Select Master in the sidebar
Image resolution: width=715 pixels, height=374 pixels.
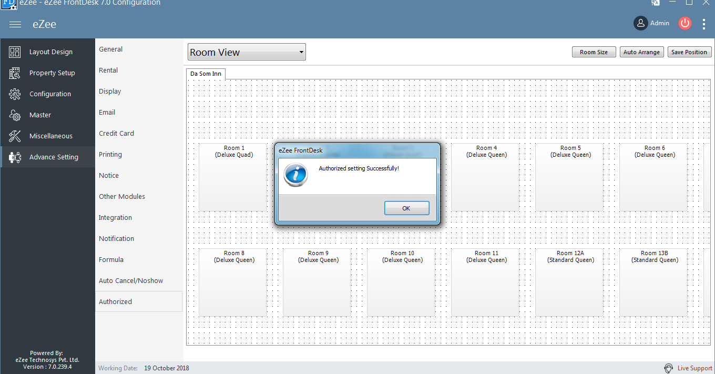48,115
